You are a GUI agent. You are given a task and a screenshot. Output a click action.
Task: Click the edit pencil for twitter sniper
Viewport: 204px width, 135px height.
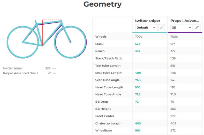tap(162, 28)
